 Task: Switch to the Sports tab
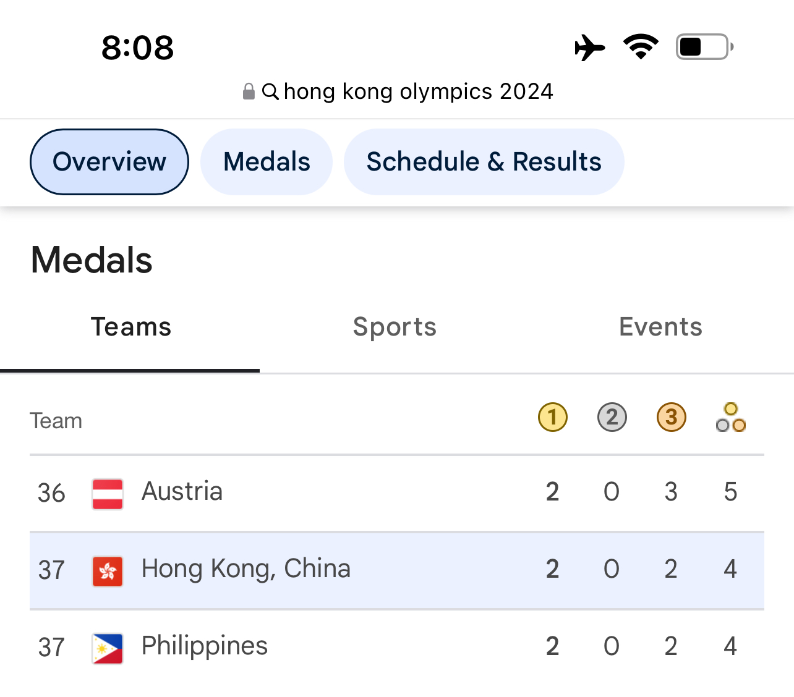tap(395, 327)
